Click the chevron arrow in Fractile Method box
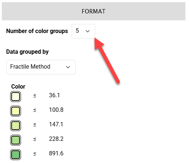The width and height of the screenshot is (189, 163). pyautogui.click(x=68, y=67)
